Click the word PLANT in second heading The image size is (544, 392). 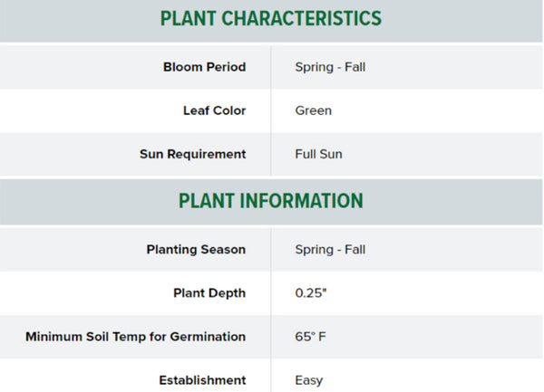pos(206,201)
